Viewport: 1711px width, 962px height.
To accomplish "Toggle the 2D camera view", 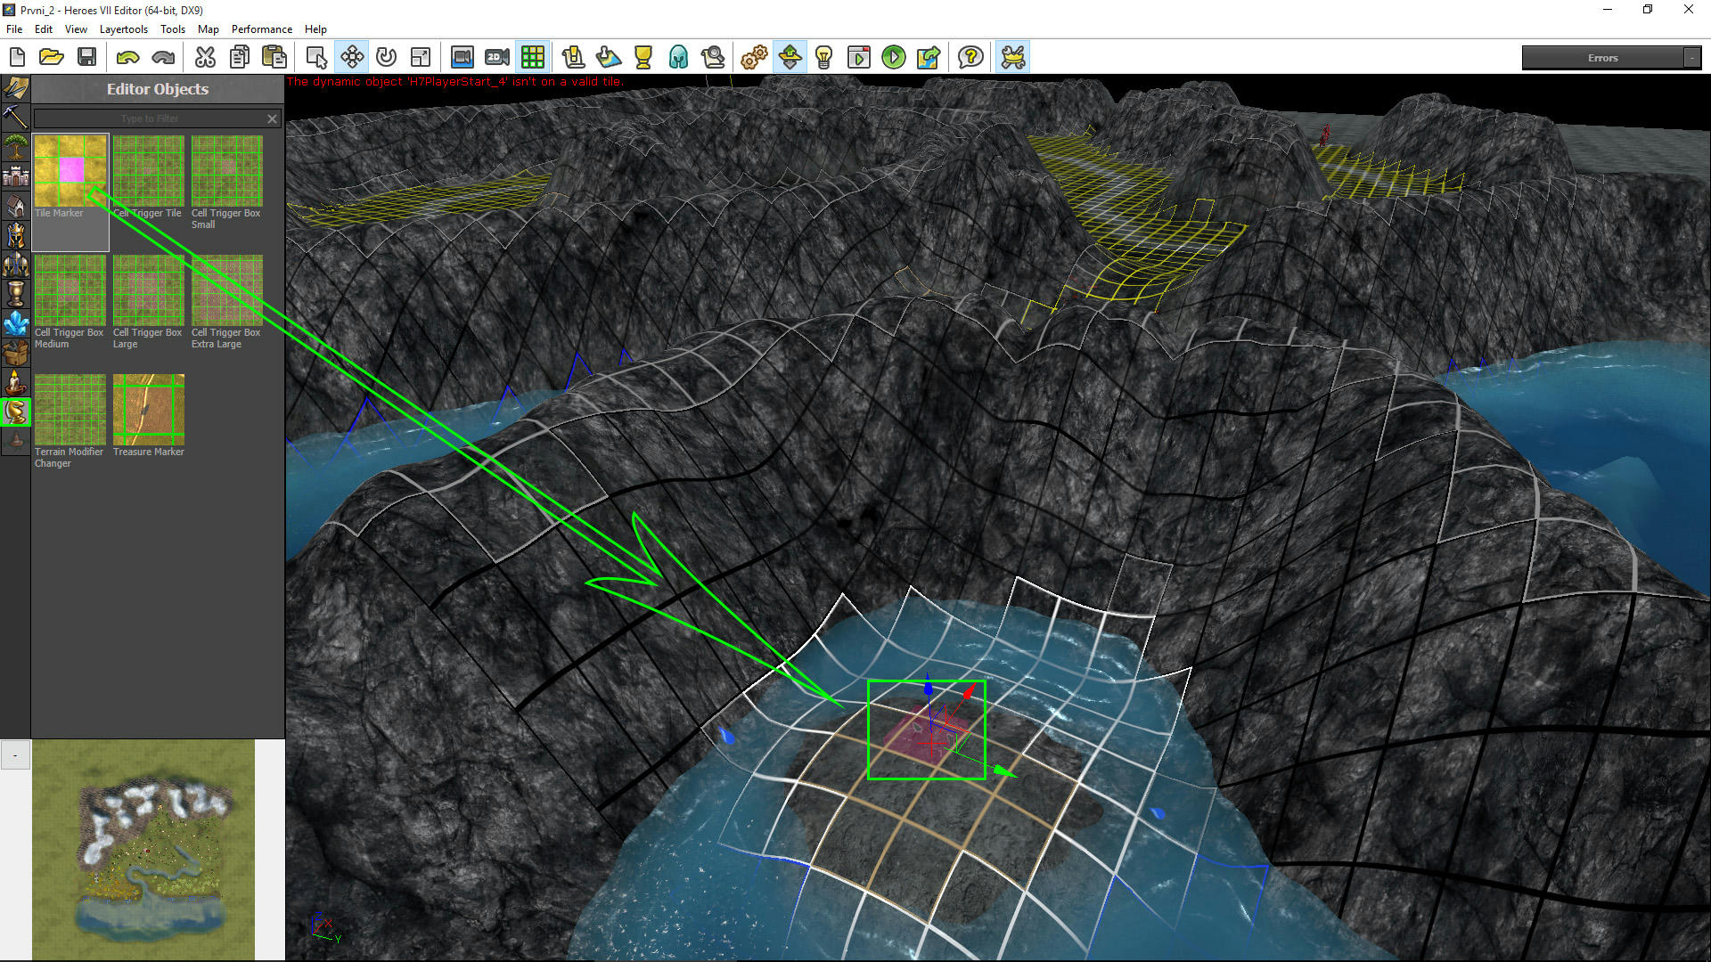I will (497, 58).
